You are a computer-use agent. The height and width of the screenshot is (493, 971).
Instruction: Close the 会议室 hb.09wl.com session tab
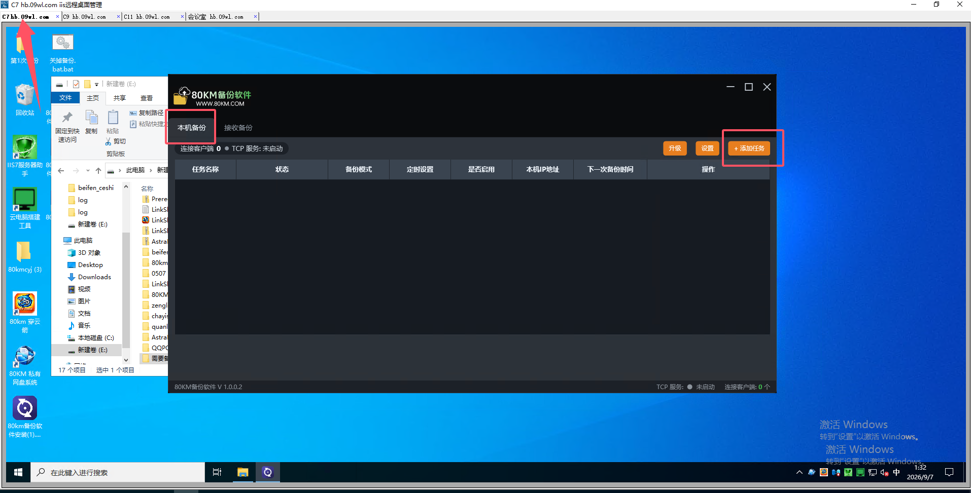(255, 17)
